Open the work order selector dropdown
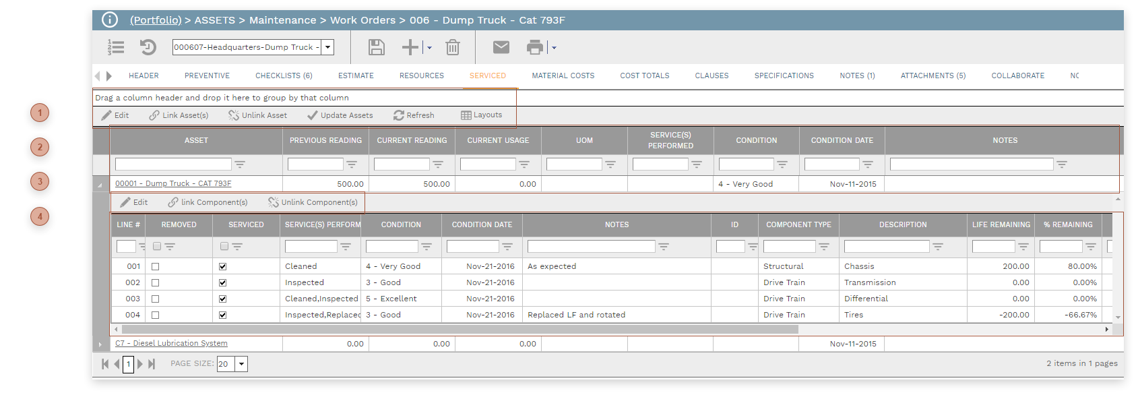Viewport: 1138px width, 395px height. [x=327, y=47]
